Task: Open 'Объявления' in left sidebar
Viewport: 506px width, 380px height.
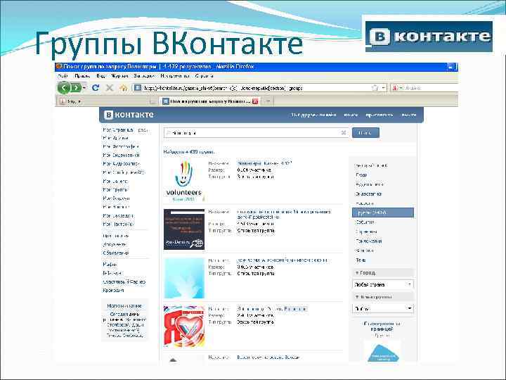Action: click(x=116, y=253)
